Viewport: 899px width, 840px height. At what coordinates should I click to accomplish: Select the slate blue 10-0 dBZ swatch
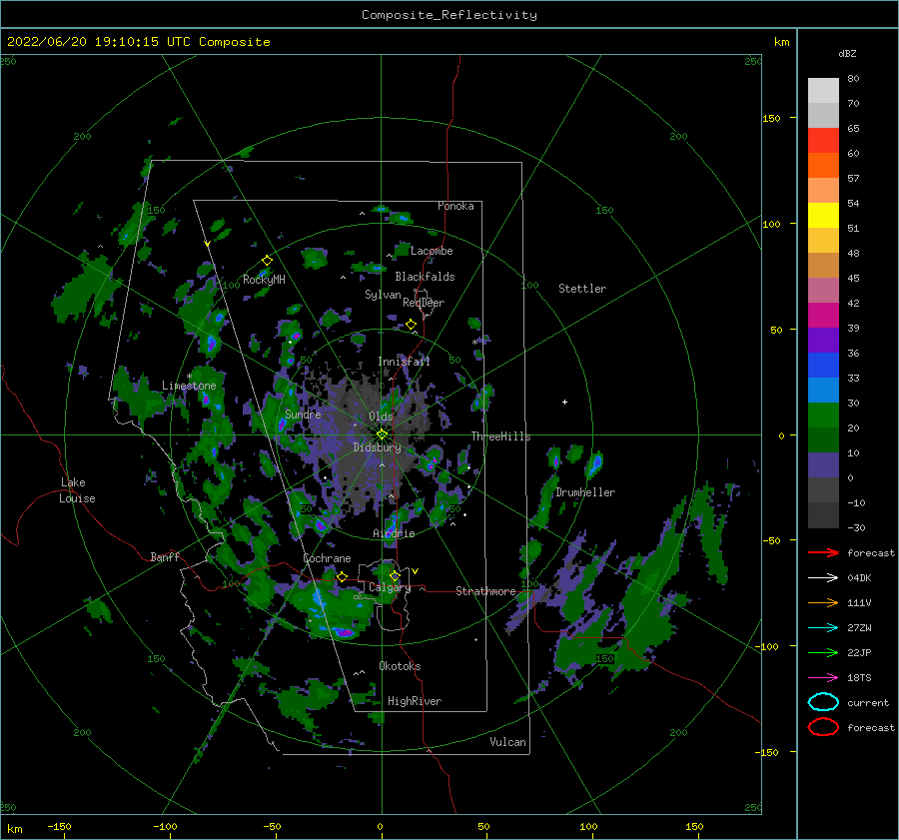tap(823, 465)
